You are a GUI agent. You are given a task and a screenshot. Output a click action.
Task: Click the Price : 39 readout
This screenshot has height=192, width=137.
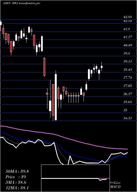(16, 177)
